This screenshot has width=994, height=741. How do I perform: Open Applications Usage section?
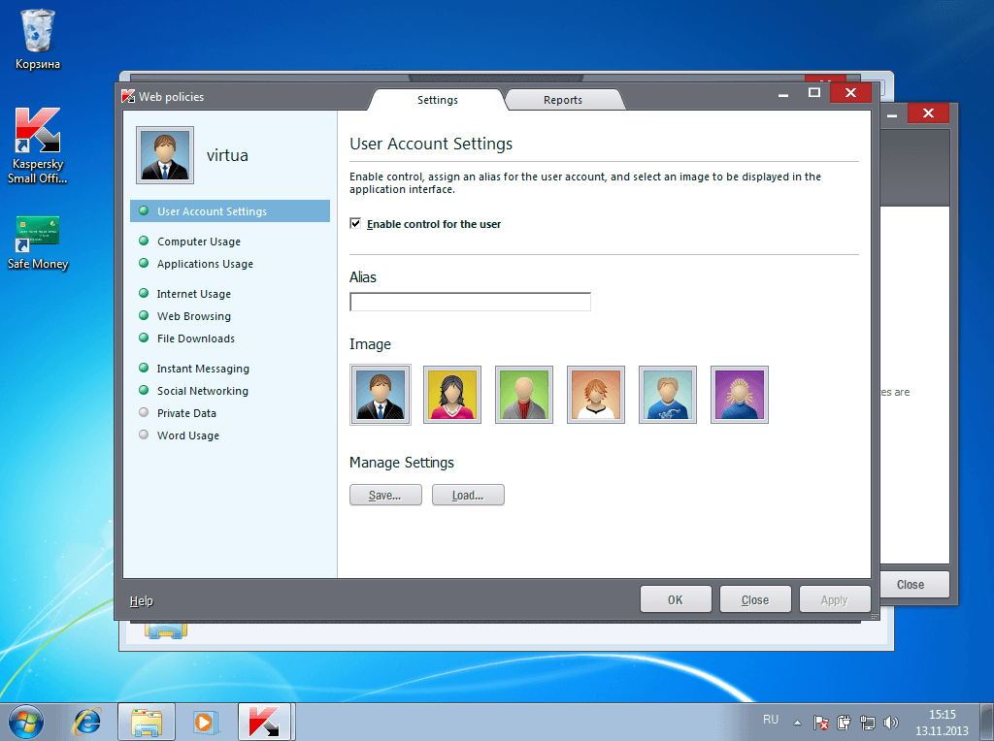pos(205,264)
